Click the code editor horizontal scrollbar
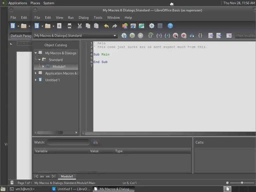This screenshot has width=256, height=192. coord(170,133)
